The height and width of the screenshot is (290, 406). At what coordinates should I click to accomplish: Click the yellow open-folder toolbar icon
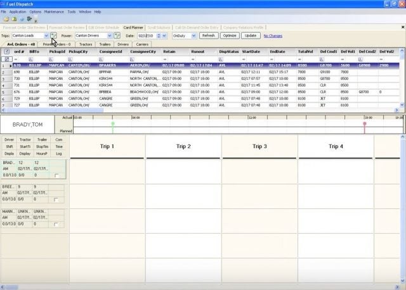coord(6,19)
